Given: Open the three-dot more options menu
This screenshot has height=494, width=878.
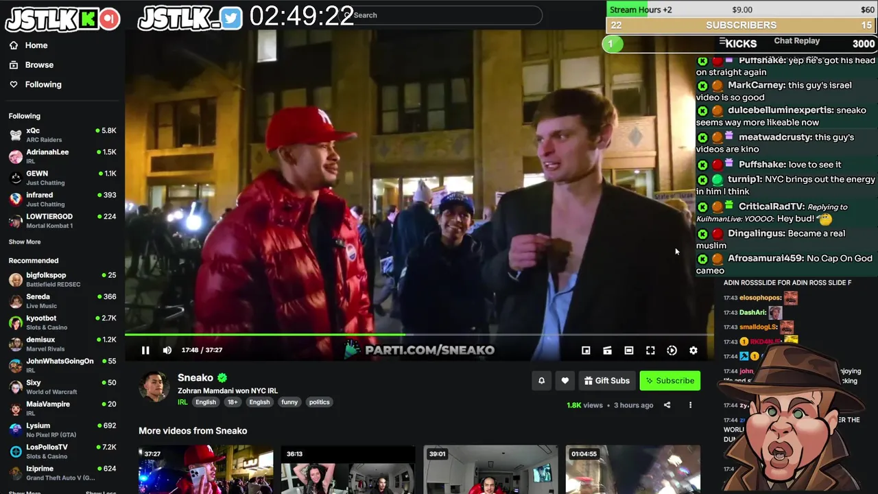Looking at the screenshot, I should click(x=690, y=405).
